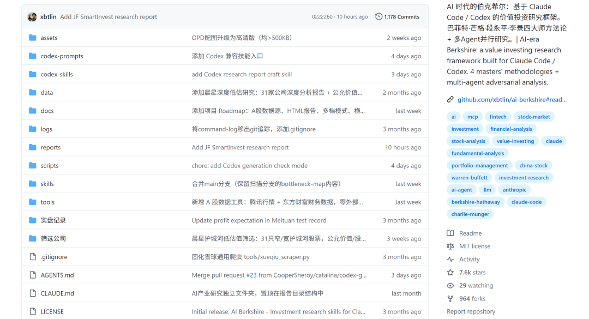Click the assets folder icon

[x=33, y=38]
